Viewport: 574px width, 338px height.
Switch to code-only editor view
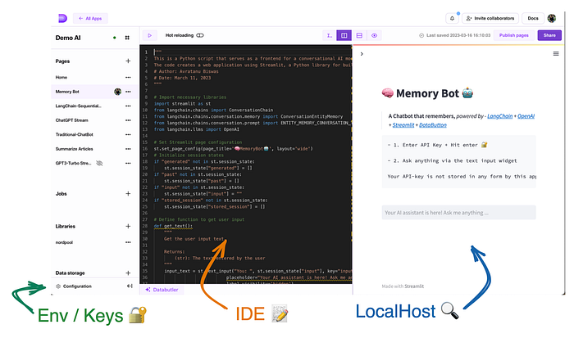pos(329,35)
